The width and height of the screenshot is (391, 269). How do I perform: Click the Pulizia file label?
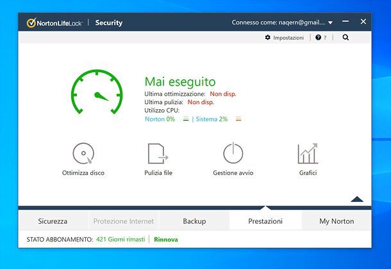tap(158, 173)
